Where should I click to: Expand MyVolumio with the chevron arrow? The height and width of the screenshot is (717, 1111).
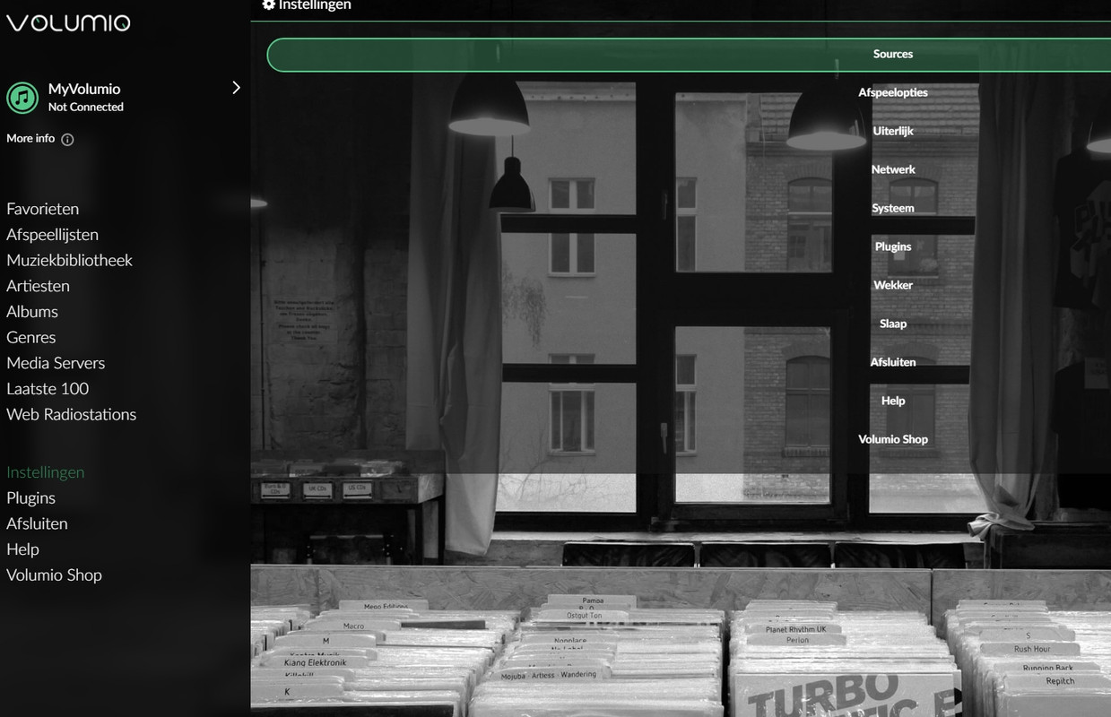[x=236, y=88]
